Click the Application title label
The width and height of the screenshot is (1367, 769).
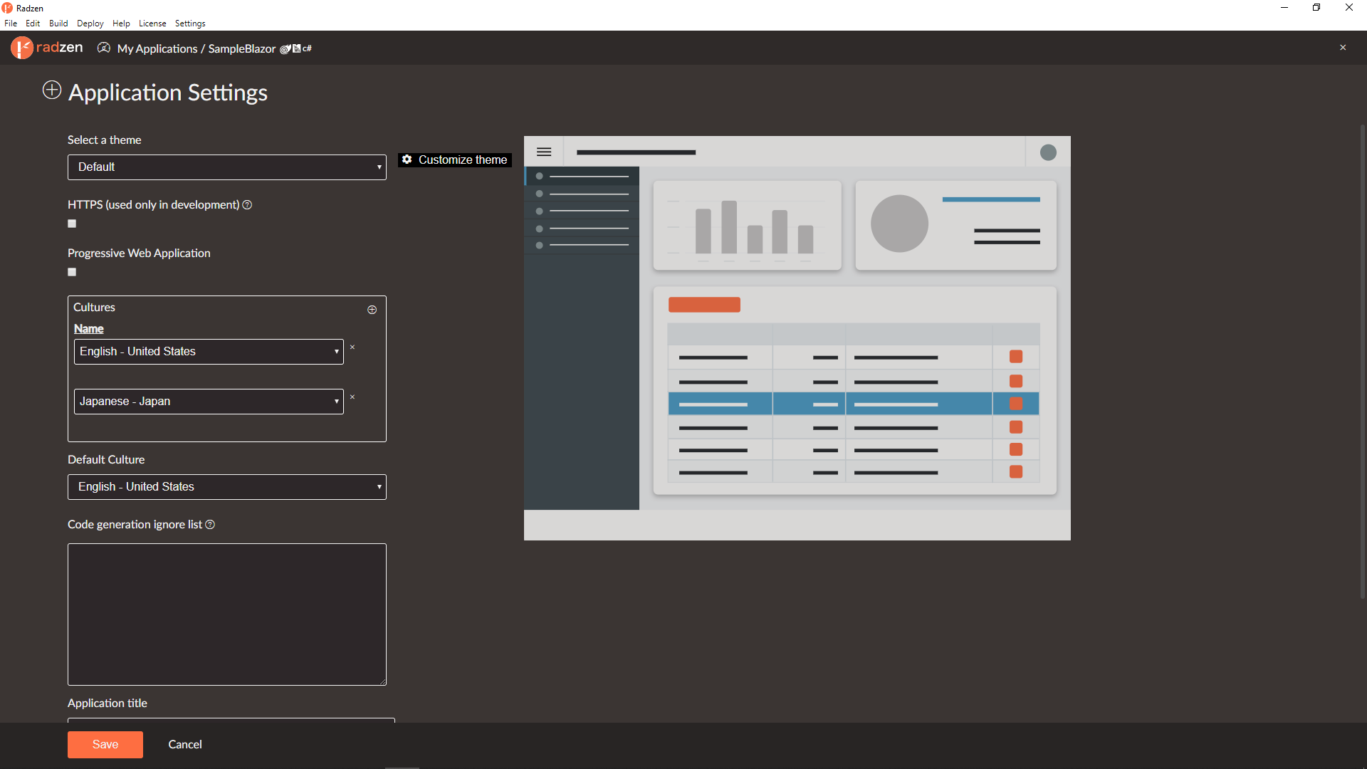tap(108, 703)
